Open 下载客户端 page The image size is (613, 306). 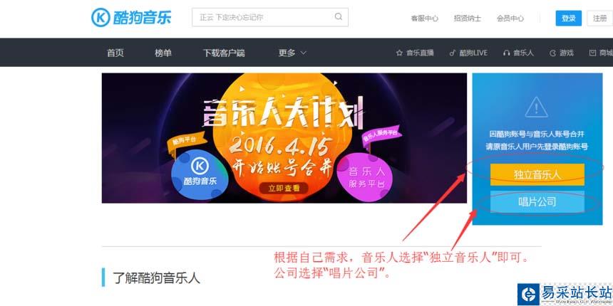pos(224,53)
